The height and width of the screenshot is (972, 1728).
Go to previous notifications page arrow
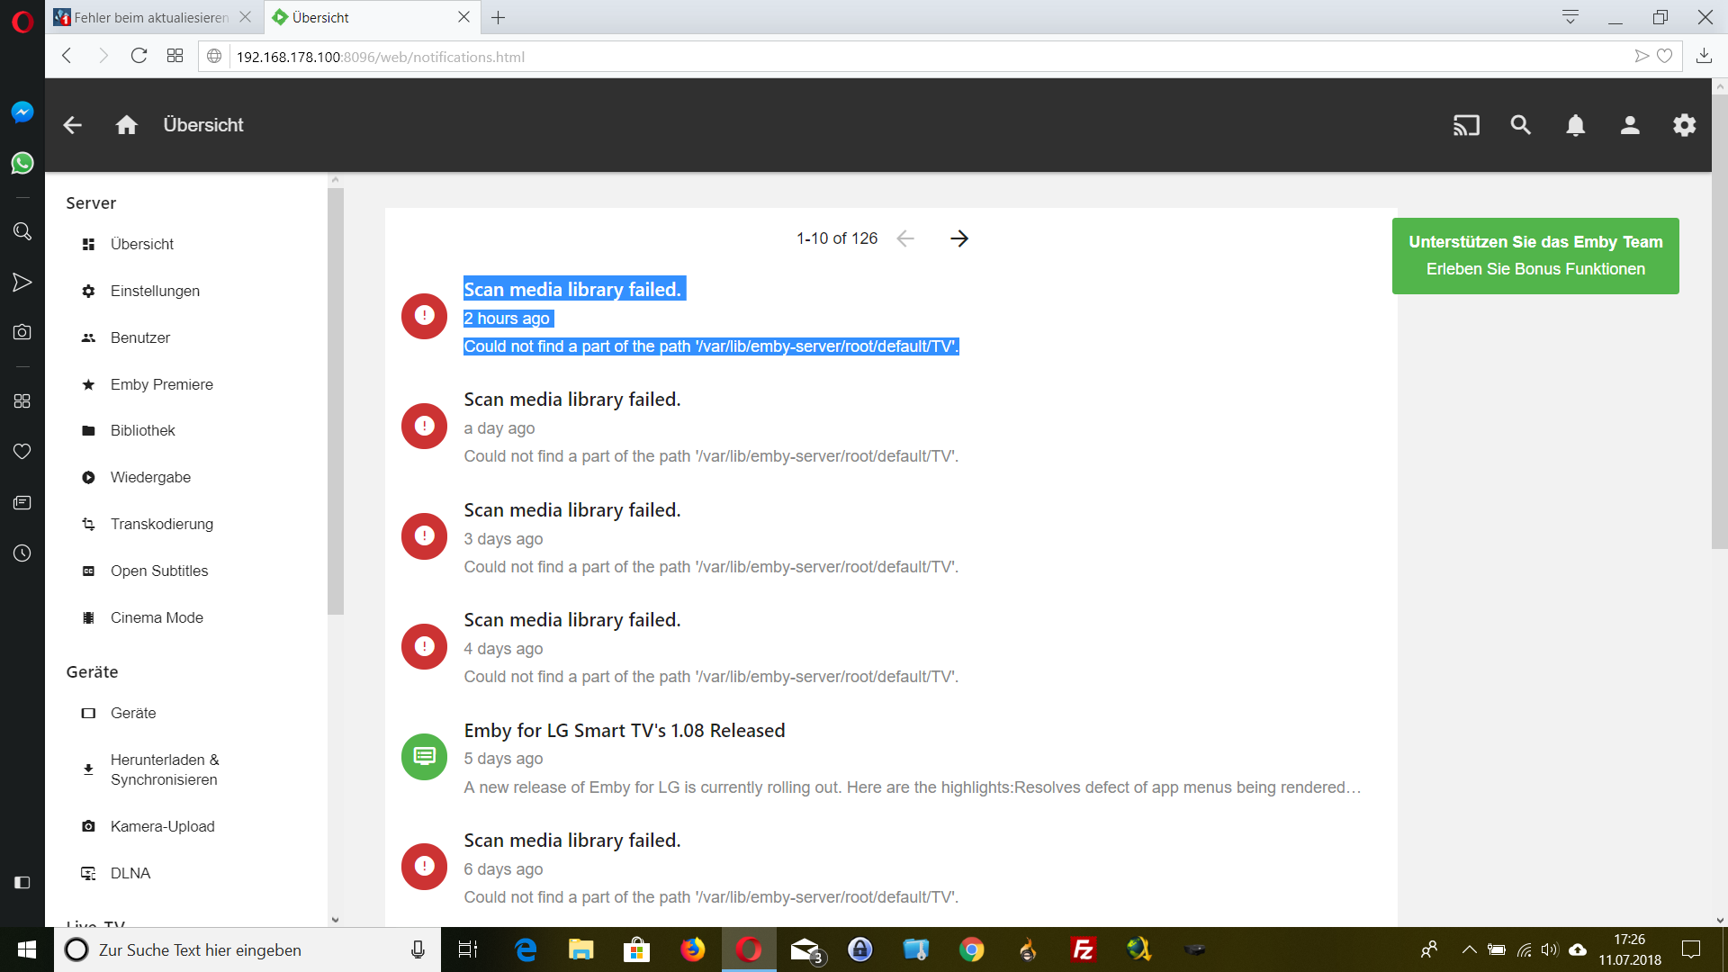(905, 238)
